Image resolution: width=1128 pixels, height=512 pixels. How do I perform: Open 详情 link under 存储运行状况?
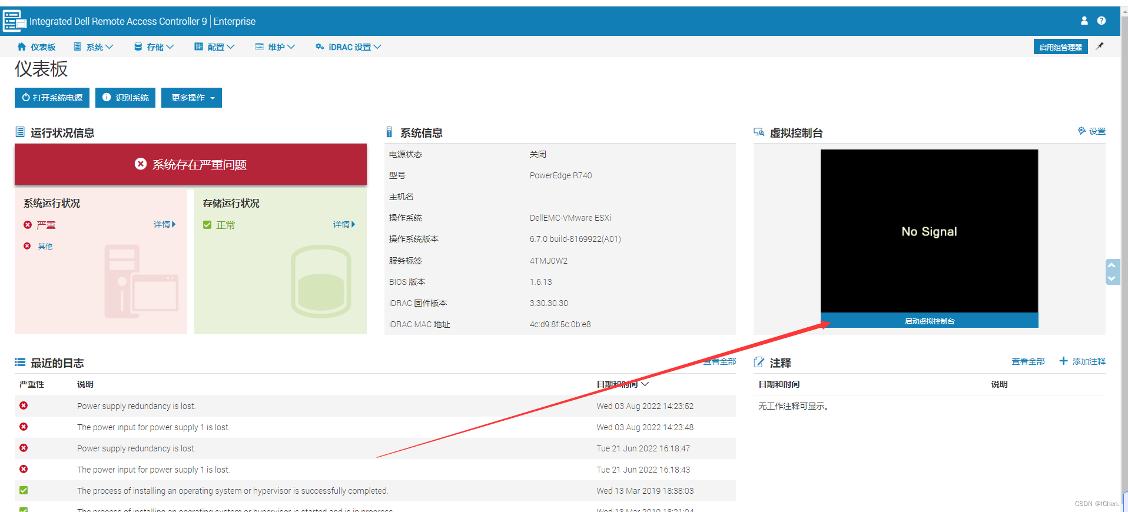[x=344, y=224]
